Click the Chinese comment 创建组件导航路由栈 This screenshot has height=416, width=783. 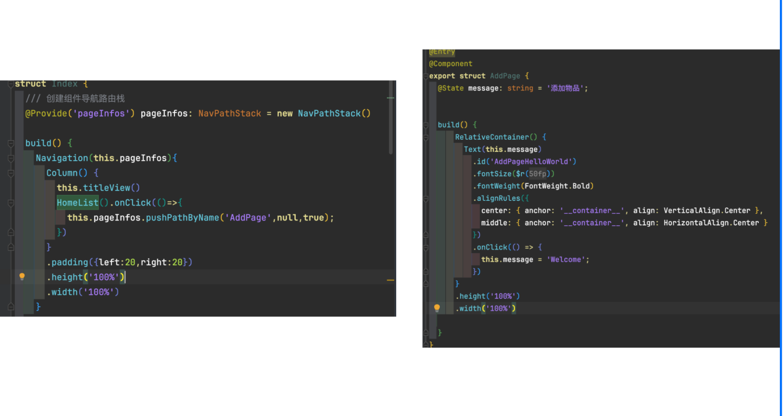(86, 99)
